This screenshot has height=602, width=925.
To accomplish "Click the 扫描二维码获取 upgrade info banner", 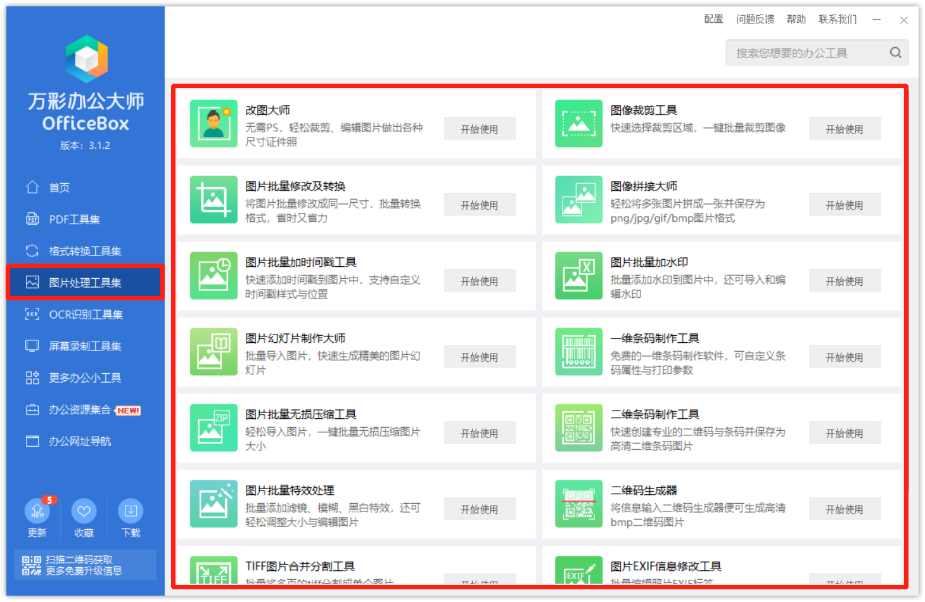I will click(x=86, y=565).
